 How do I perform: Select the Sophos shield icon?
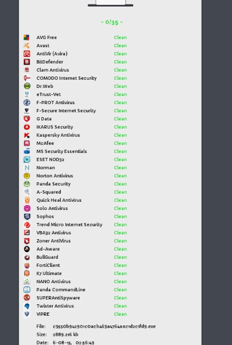click(27, 216)
